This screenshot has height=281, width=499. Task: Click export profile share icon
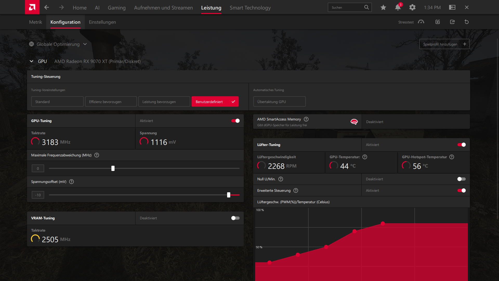click(x=452, y=22)
